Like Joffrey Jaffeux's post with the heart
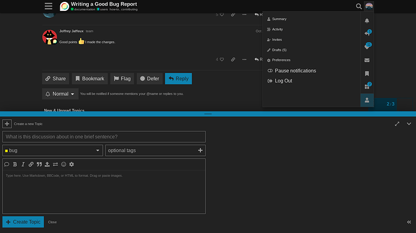The height and width of the screenshot is (233, 416). click(222, 60)
